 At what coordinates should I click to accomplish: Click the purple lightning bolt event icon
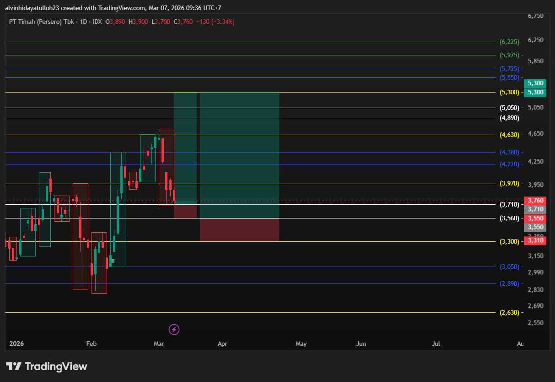(174, 329)
